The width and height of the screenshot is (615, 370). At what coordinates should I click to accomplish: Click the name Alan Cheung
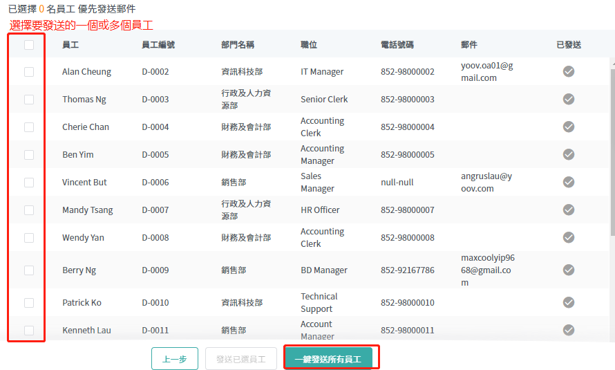tap(86, 72)
